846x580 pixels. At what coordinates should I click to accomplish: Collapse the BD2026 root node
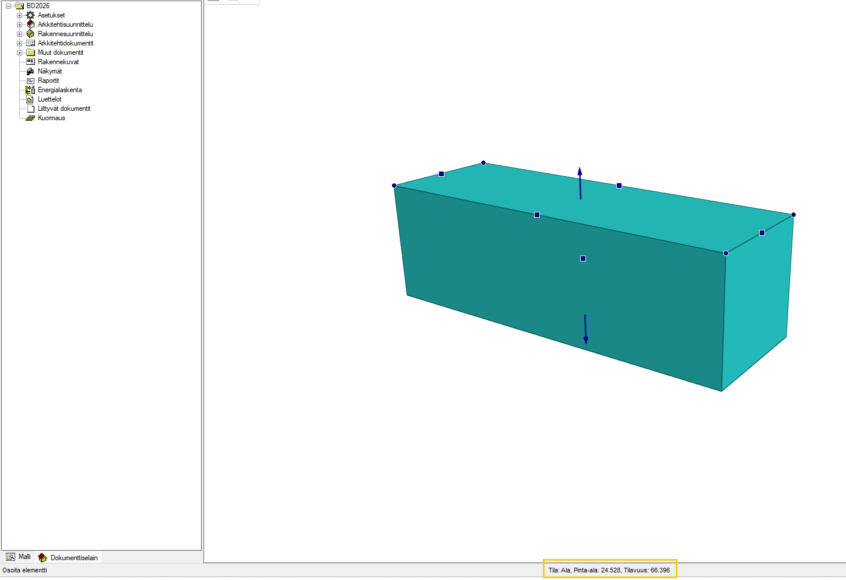[8, 6]
